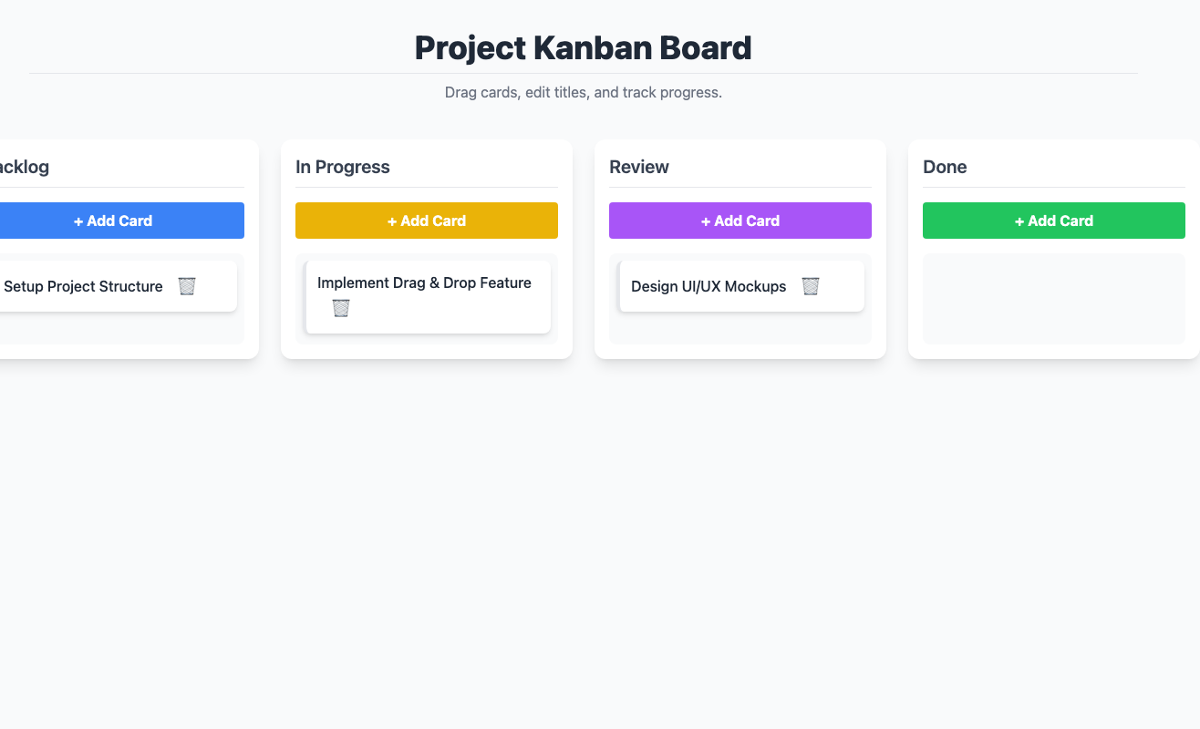The height and width of the screenshot is (729, 1200).
Task: Click the Done column heading
Action: pos(945,167)
